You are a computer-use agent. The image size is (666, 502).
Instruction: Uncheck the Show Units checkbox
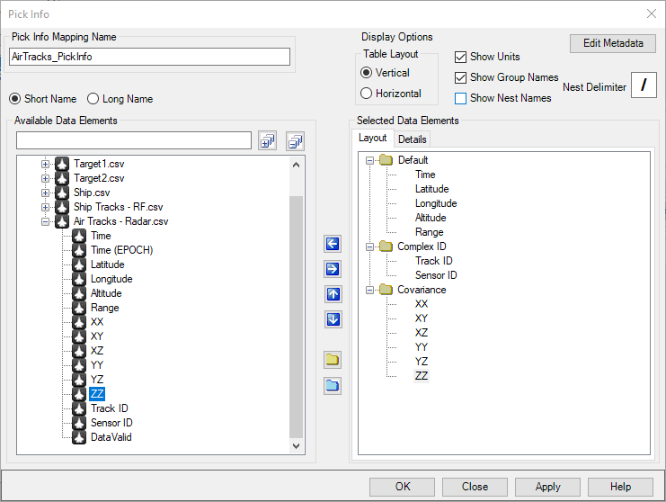click(x=461, y=57)
